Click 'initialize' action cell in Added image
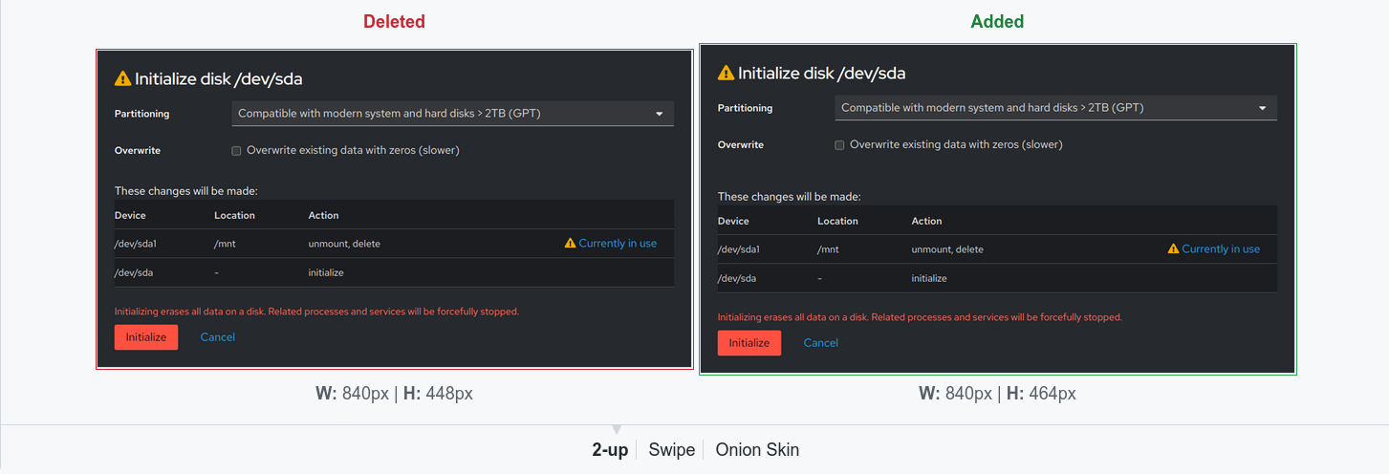1389x474 pixels. point(929,278)
